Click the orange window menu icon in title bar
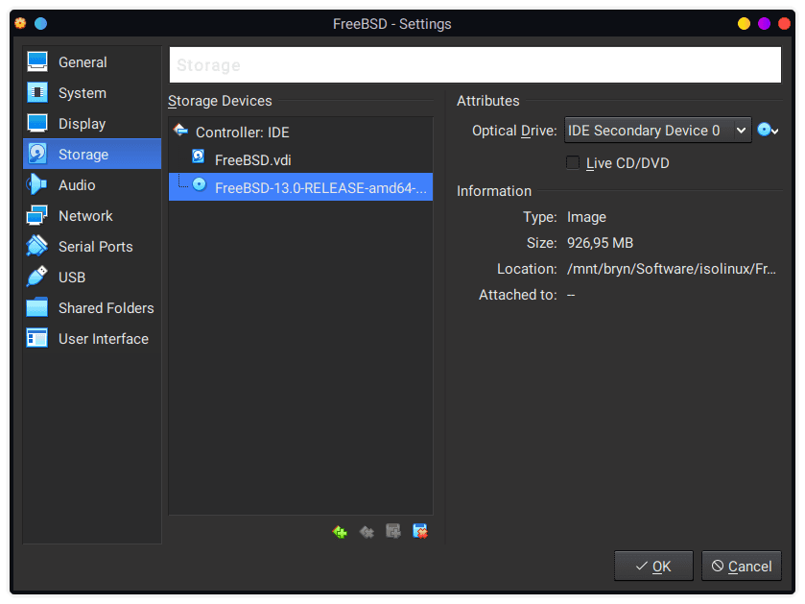Screen dimensions: 805x604 point(20,24)
